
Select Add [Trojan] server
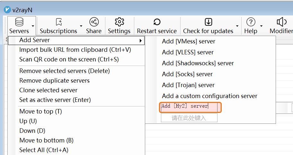tap(188, 85)
